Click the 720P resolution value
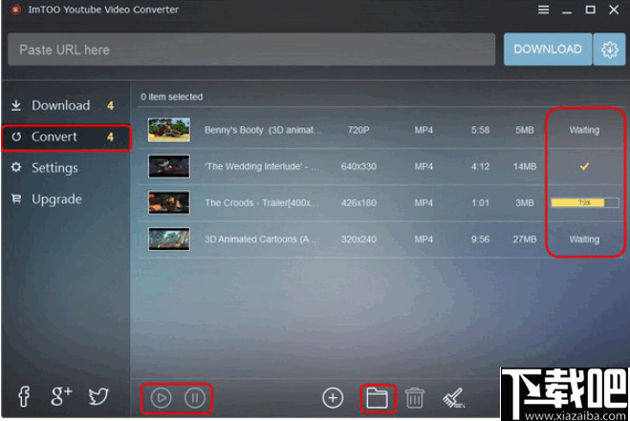Image resolution: width=630 pixels, height=421 pixels. coord(358,130)
